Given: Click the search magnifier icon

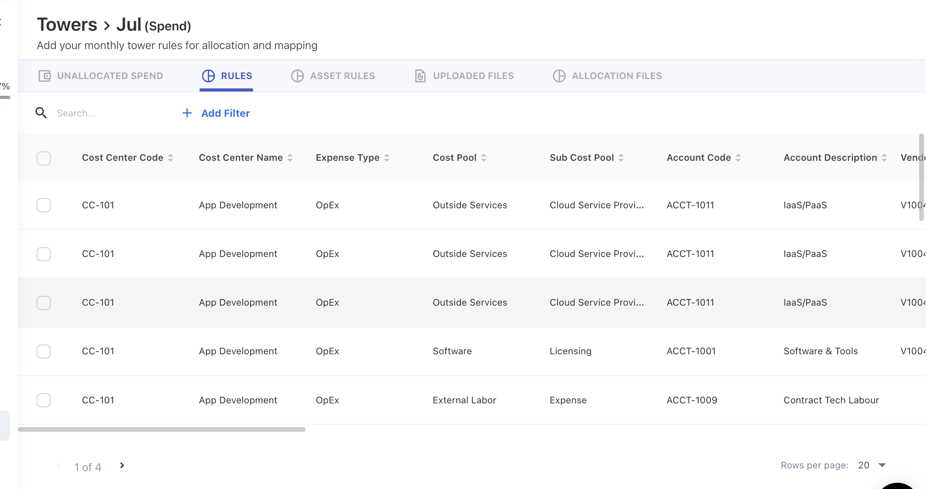Looking at the screenshot, I should pyautogui.click(x=41, y=113).
